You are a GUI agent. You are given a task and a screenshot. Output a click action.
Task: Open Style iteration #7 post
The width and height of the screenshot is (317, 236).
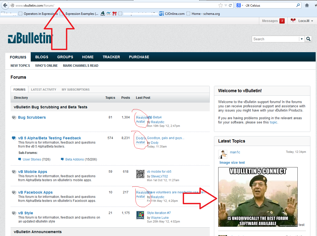coord(159,213)
